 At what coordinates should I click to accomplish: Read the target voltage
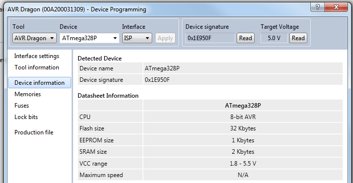[298, 38]
